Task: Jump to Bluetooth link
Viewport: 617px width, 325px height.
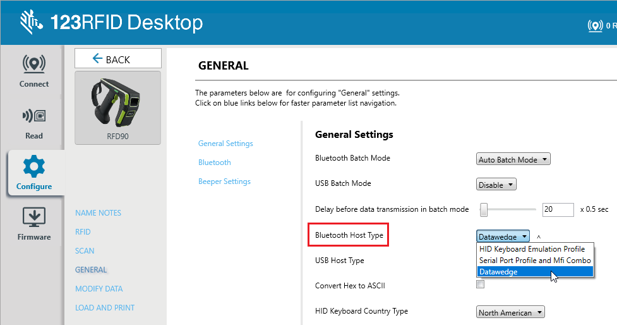Action: (x=215, y=162)
